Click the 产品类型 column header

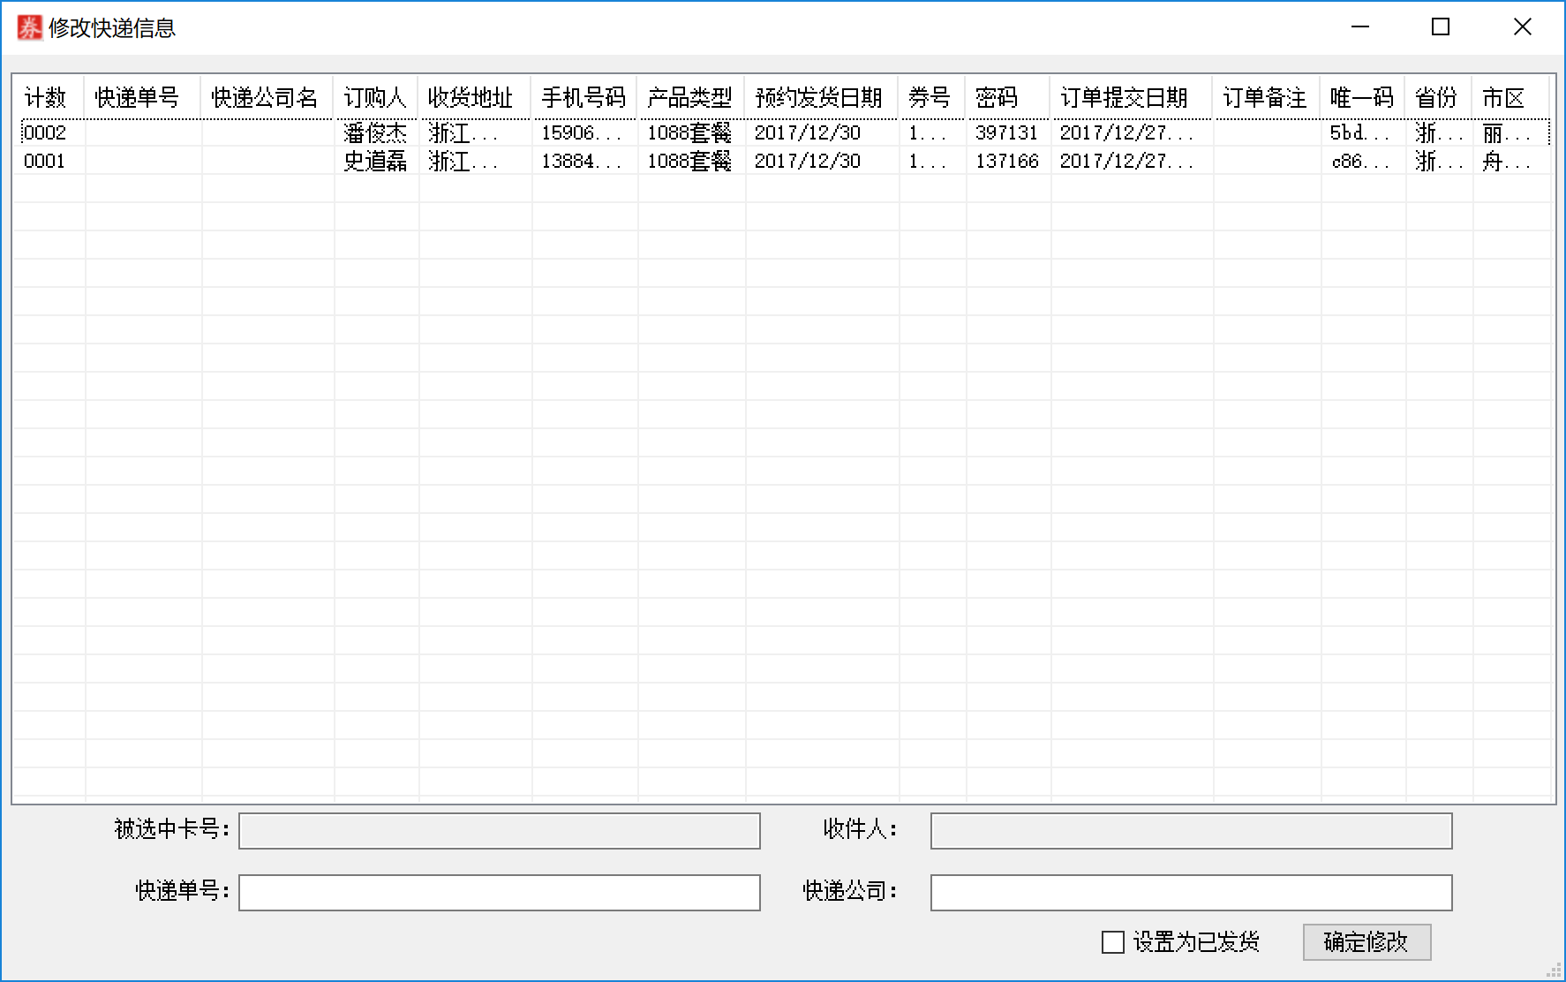689,97
